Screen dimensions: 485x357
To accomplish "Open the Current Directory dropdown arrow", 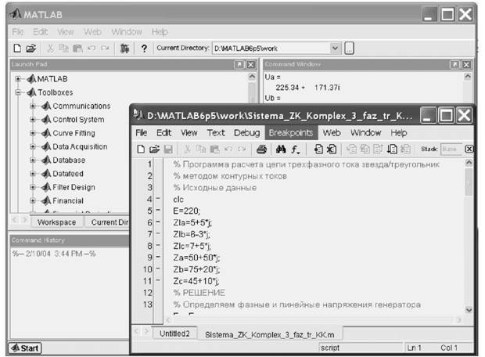I will (x=335, y=49).
